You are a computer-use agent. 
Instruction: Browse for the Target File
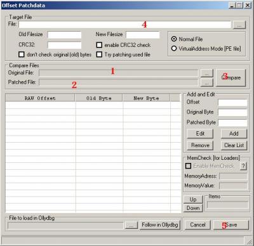[239, 25]
